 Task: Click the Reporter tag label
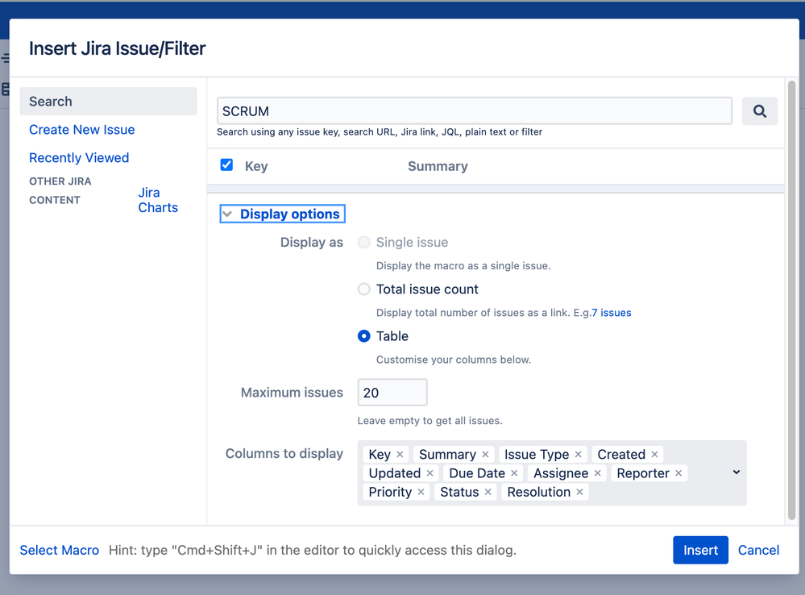[643, 473]
